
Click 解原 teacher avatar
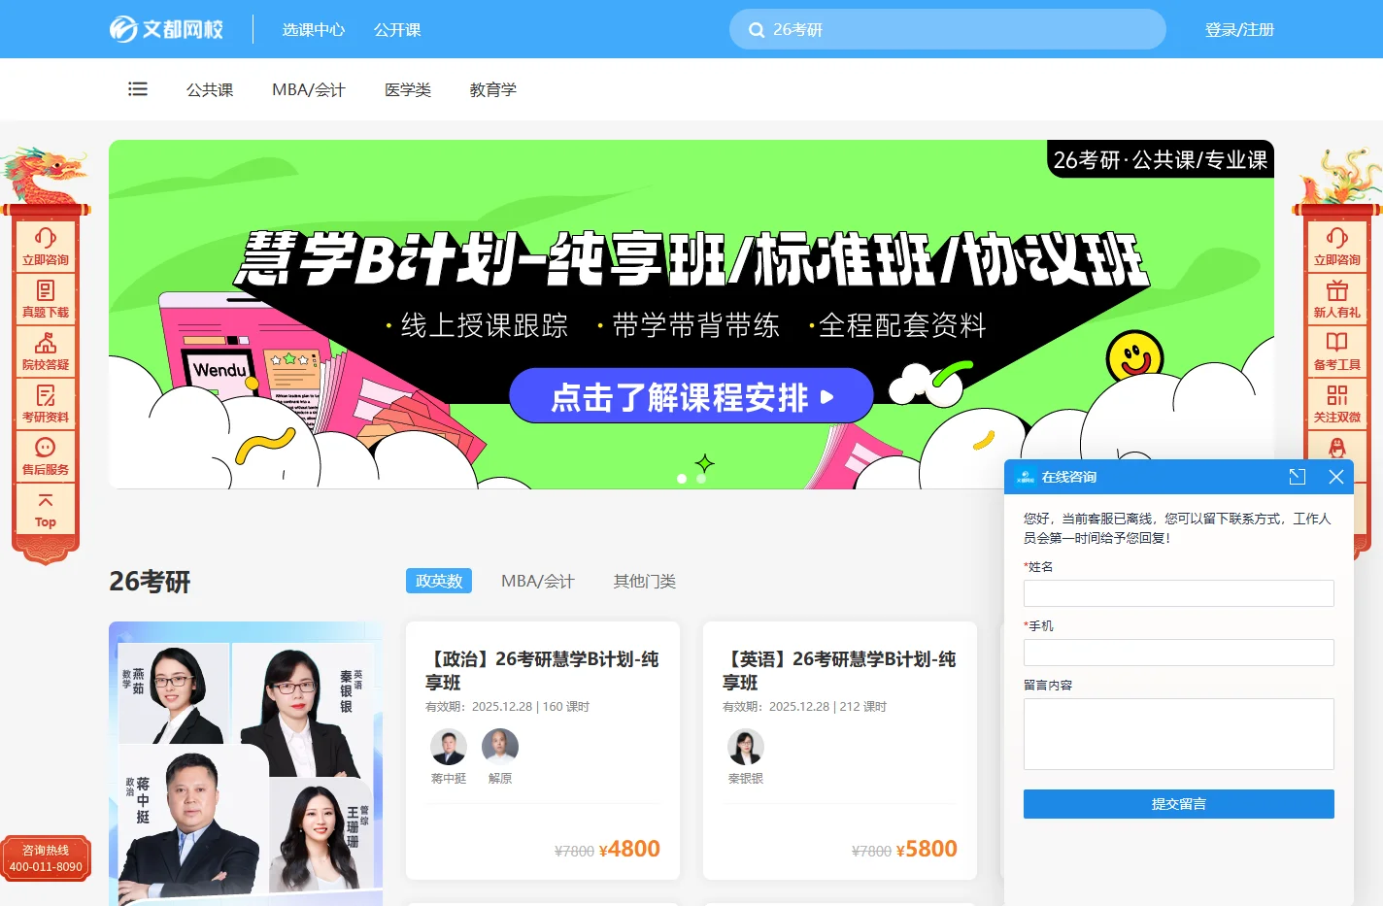(x=500, y=747)
